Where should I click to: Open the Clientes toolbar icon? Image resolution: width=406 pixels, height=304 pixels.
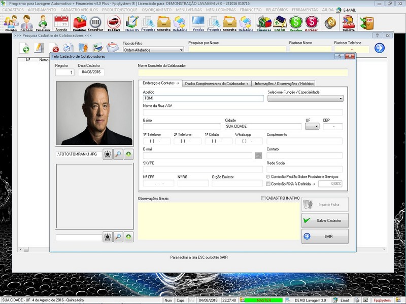tap(11, 23)
